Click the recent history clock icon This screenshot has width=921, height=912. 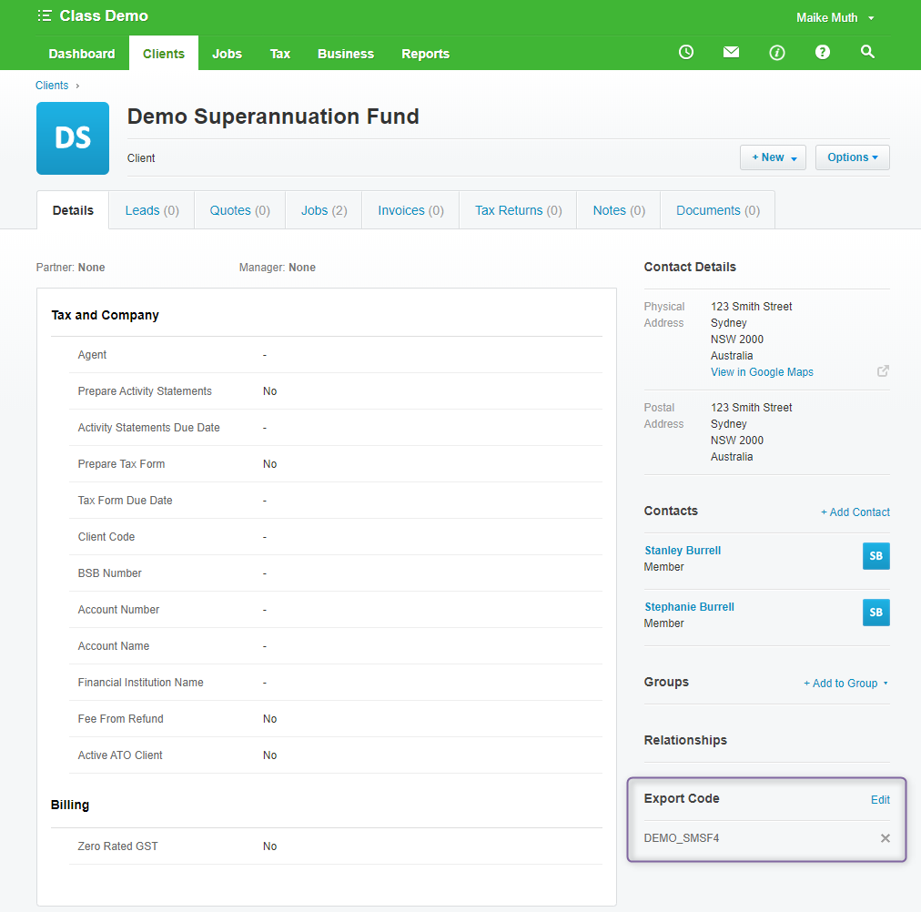[685, 52]
